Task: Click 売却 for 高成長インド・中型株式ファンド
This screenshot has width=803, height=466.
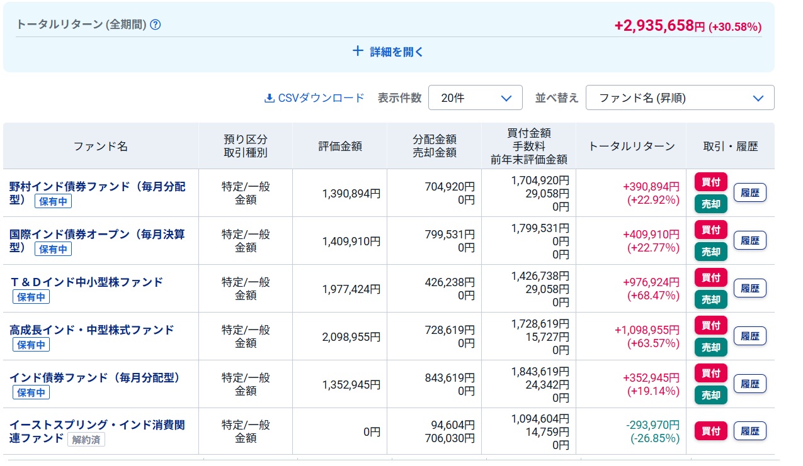Action: click(x=711, y=347)
